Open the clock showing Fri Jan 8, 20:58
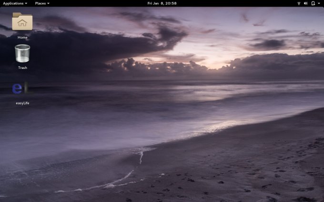This screenshot has height=202, width=324. point(162,3)
